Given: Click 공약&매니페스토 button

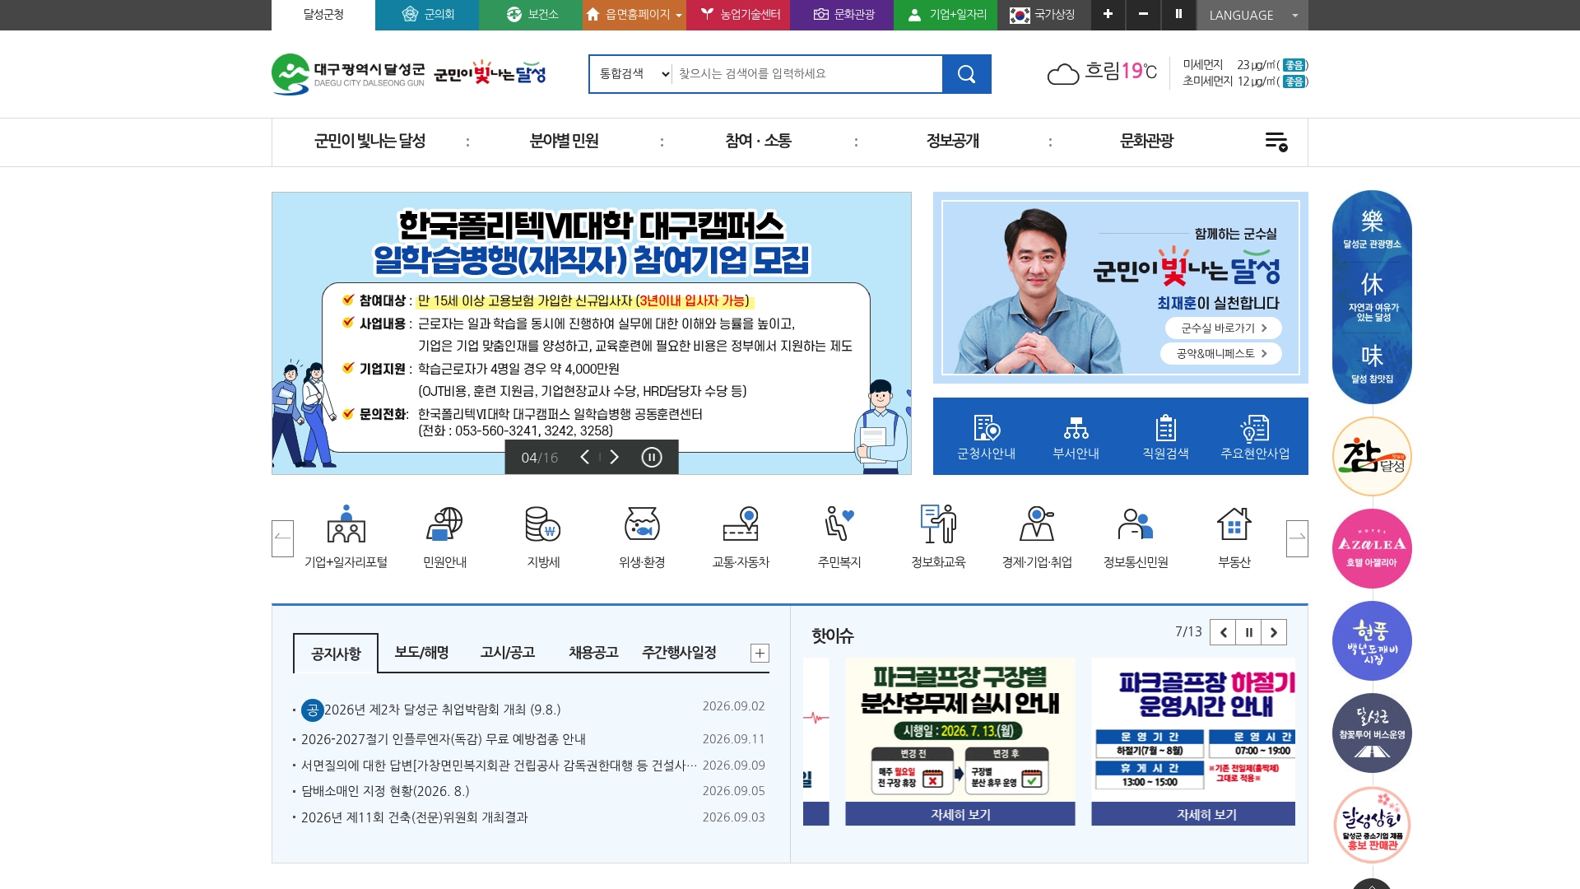Looking at the screenshot, I should click(1220, 353).
